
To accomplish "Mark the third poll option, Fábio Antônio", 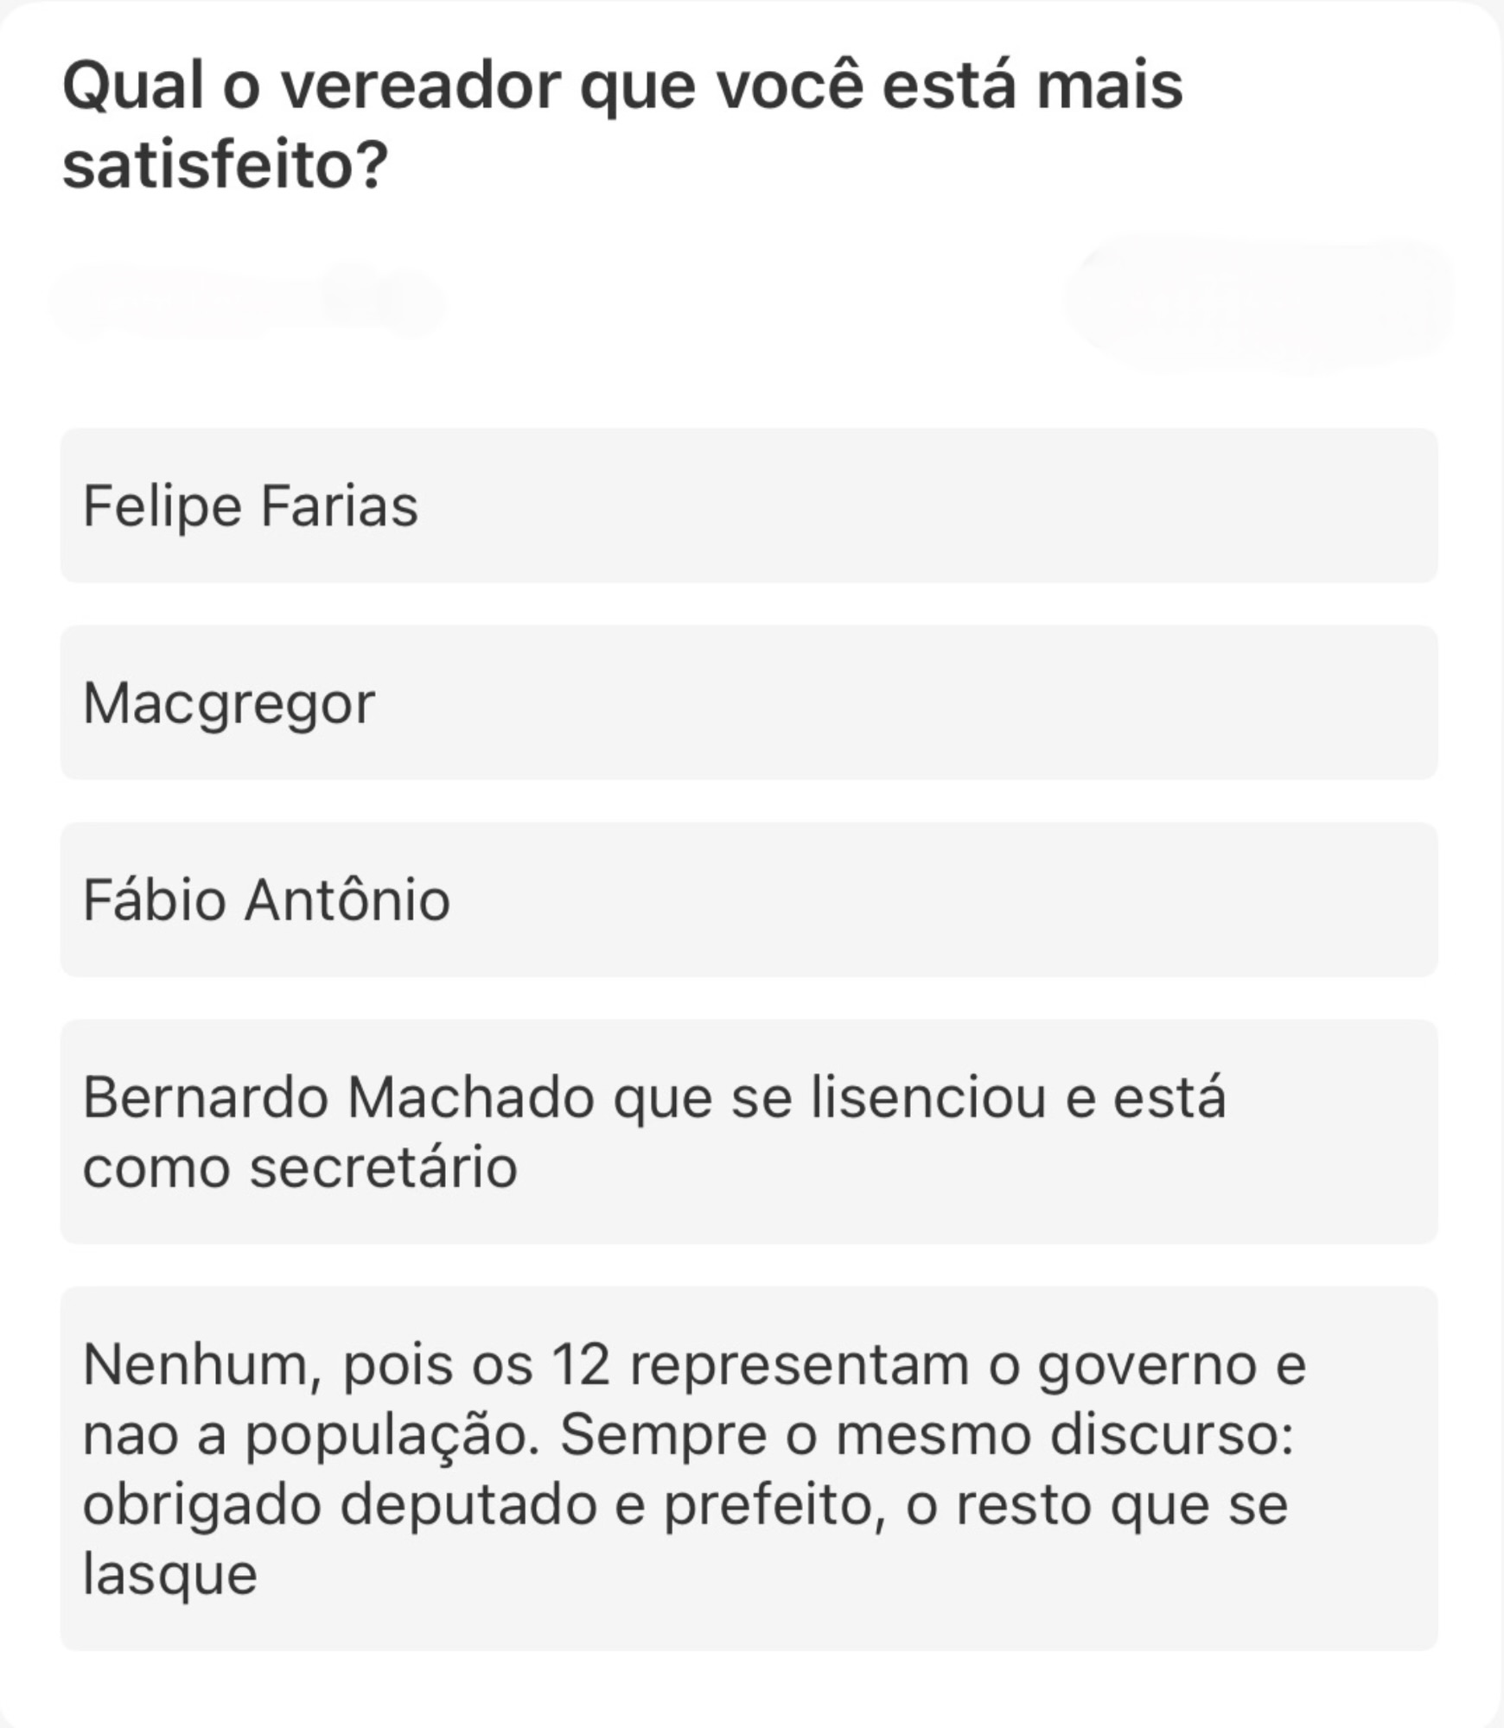I will [749, 899].
